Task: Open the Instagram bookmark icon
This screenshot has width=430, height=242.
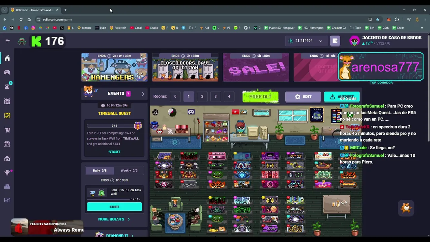Action: [33, 28]
